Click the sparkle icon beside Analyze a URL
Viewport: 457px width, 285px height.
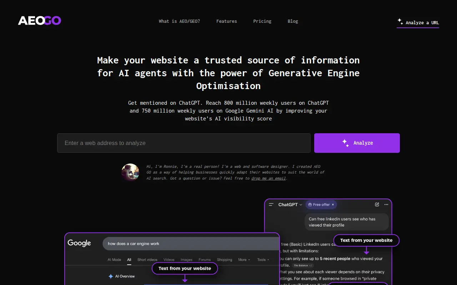point(400,21)
